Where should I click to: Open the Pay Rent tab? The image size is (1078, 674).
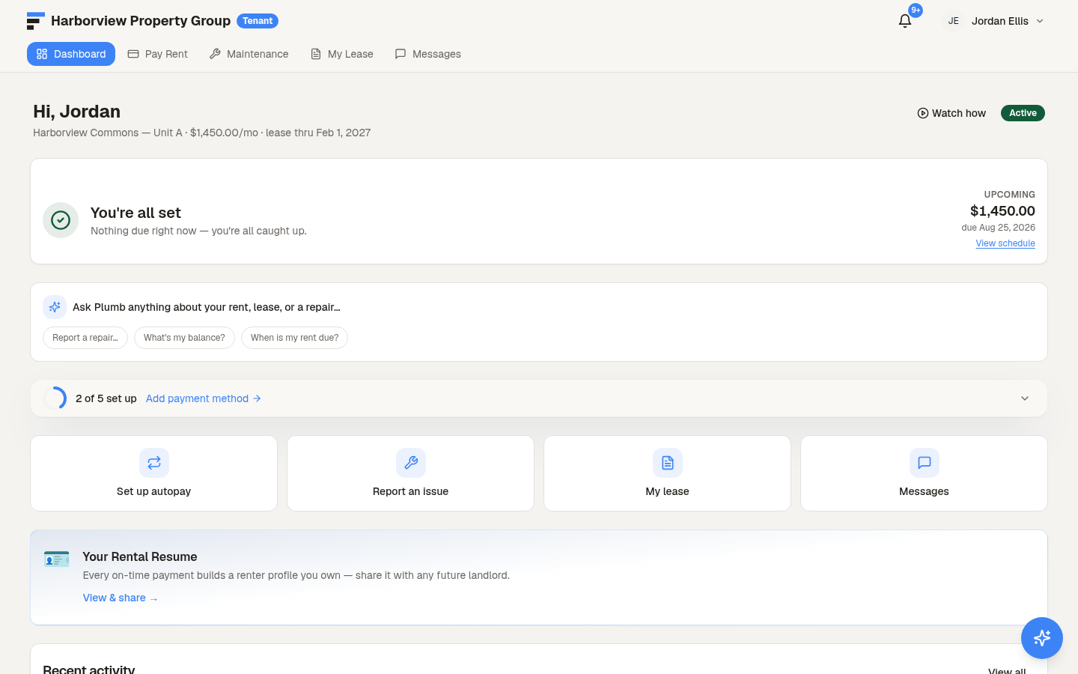click(157, 54)
